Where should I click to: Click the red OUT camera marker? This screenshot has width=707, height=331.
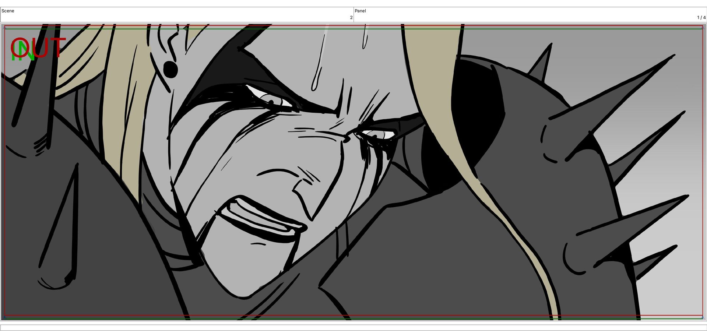(x=38, y=47)
